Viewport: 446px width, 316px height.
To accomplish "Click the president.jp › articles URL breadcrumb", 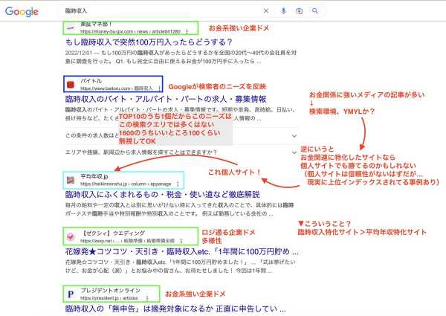I will [x=109, y=298].
